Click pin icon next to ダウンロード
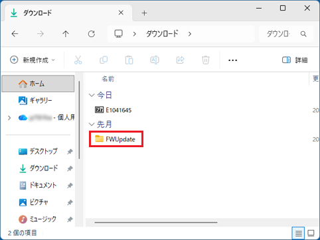The width and height of the screenshot is (320, 240). click(x=70, y=168)
